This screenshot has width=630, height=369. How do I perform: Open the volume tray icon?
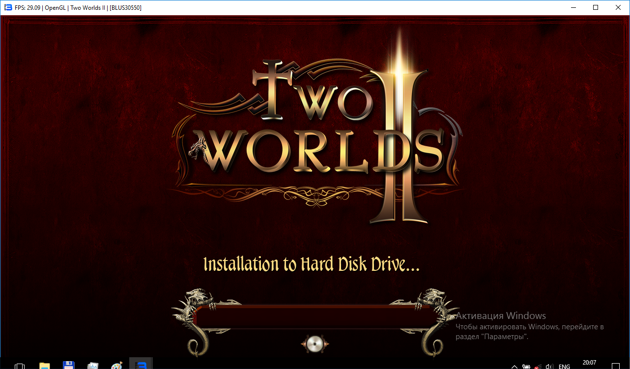549,367
